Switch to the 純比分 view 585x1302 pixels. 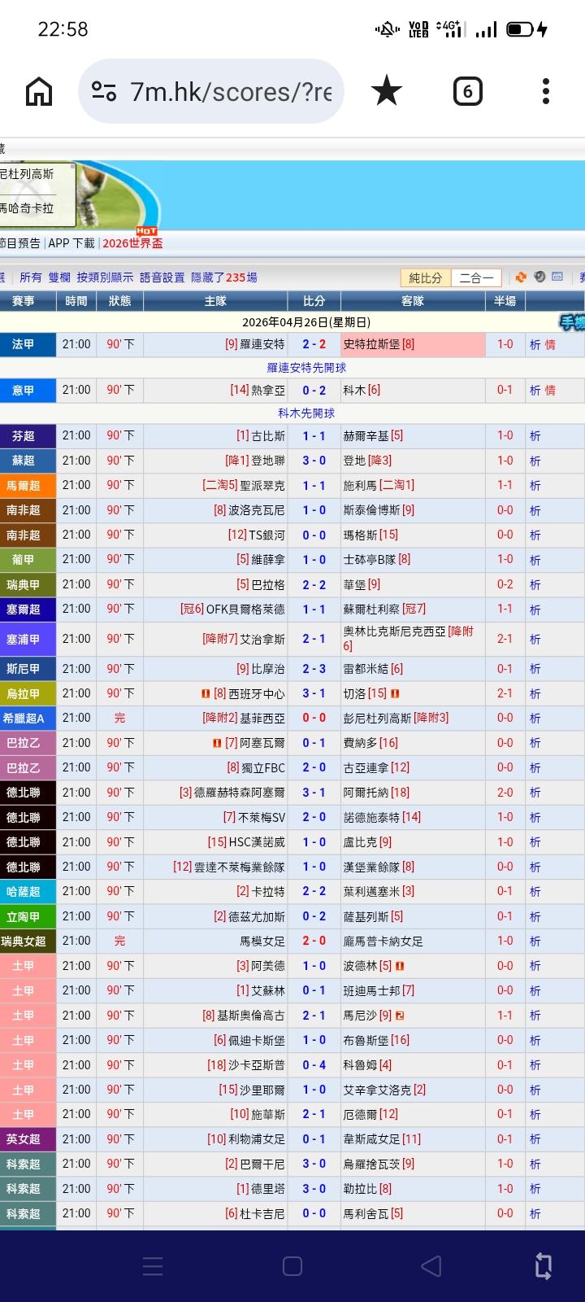tap(425, 277)
